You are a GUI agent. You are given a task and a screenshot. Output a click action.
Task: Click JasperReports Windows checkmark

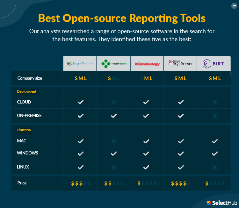pos(81,154)
